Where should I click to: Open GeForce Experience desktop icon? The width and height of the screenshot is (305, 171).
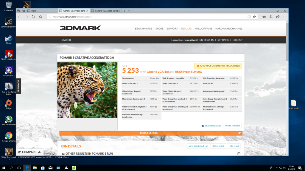coord(9,23)
